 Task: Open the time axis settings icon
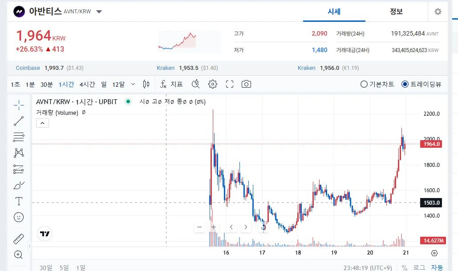pos(434,253)
